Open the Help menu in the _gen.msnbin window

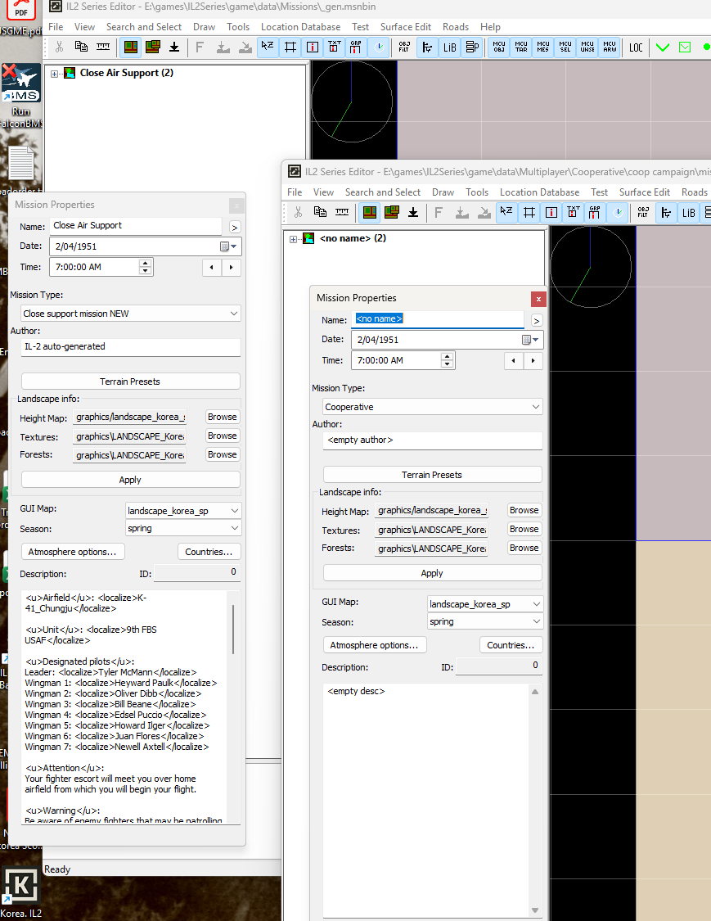click(x=490, y=27)
